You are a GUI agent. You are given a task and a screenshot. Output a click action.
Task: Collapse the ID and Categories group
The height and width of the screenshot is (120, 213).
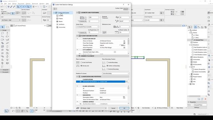tap(77, 86)
